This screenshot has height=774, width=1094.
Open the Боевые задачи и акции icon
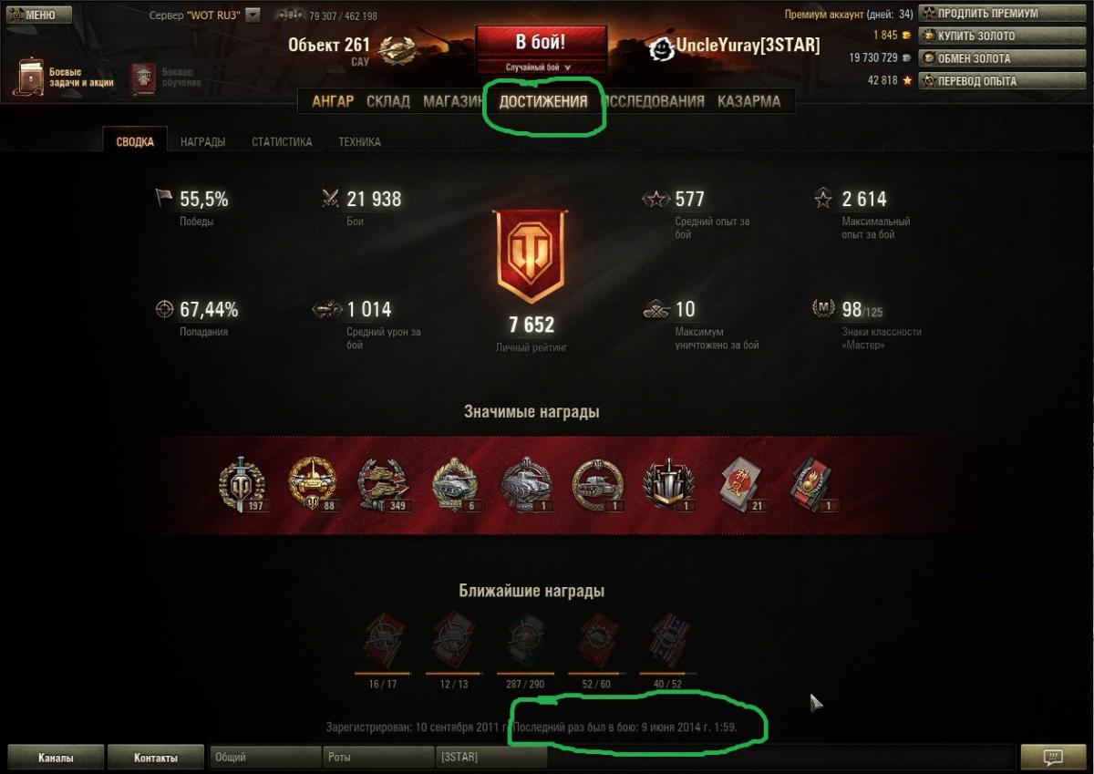pyautogui.click(x=30, y=77)
